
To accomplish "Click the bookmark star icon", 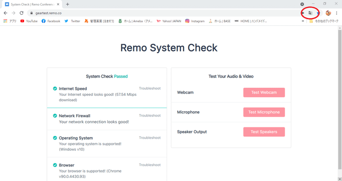I will 318,13.
